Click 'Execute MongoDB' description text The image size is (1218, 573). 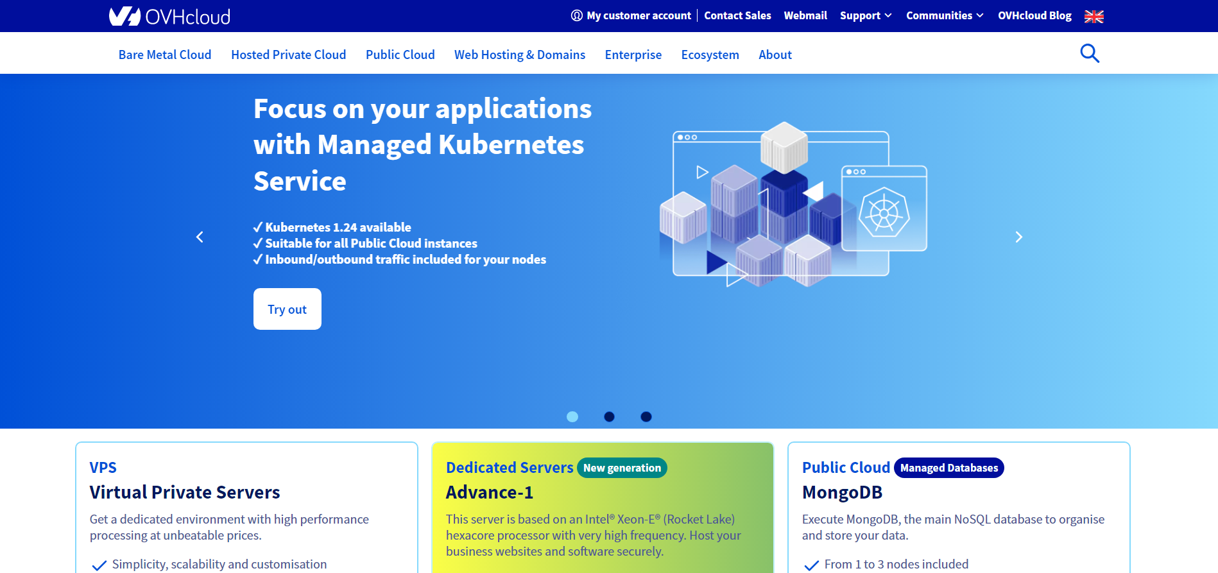[x=953, y=527]
